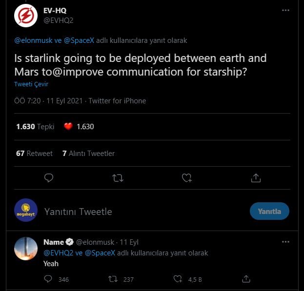Viewport: 304px width, 291px height.
Task: Open the 1.630 Tepki reactions list
Action: point(35,126)
